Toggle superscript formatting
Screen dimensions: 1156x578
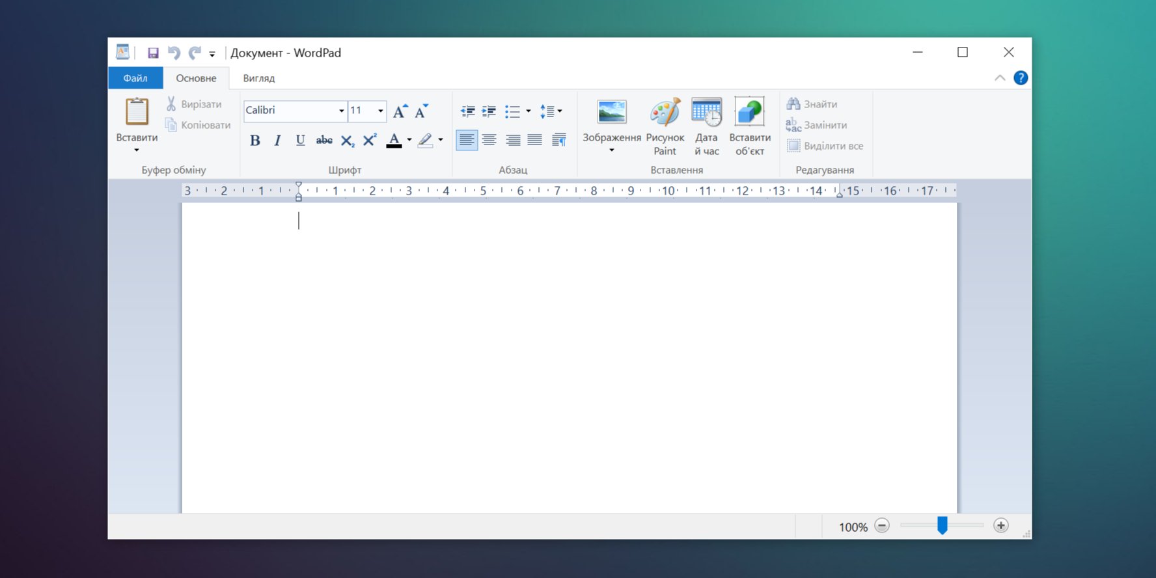[370, 141]
